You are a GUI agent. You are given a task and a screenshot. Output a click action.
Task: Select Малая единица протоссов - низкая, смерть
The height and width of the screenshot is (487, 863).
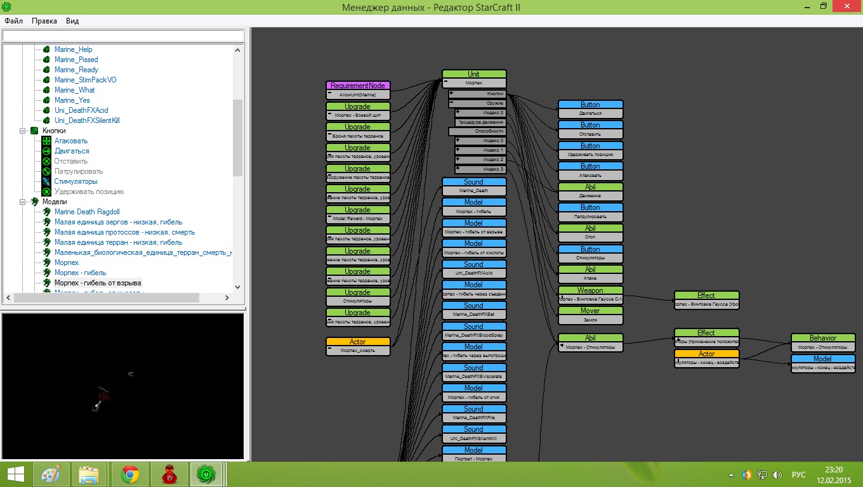point(124,232)
